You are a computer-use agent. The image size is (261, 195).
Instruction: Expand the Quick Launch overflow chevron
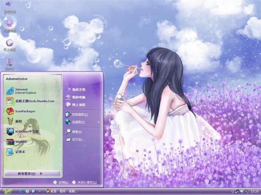click(40, 191)
